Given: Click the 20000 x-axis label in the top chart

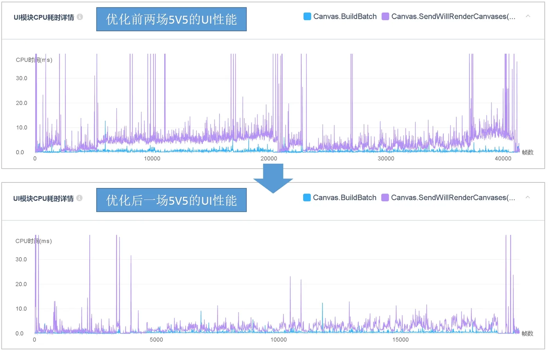Looking at the screenshot, I should point(269,159).
